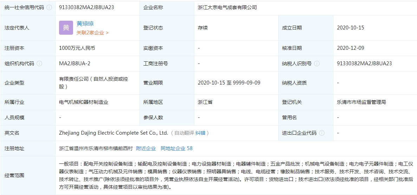
Task: Open the 附近企业 nearby companies link
Action: pos(146,148)
